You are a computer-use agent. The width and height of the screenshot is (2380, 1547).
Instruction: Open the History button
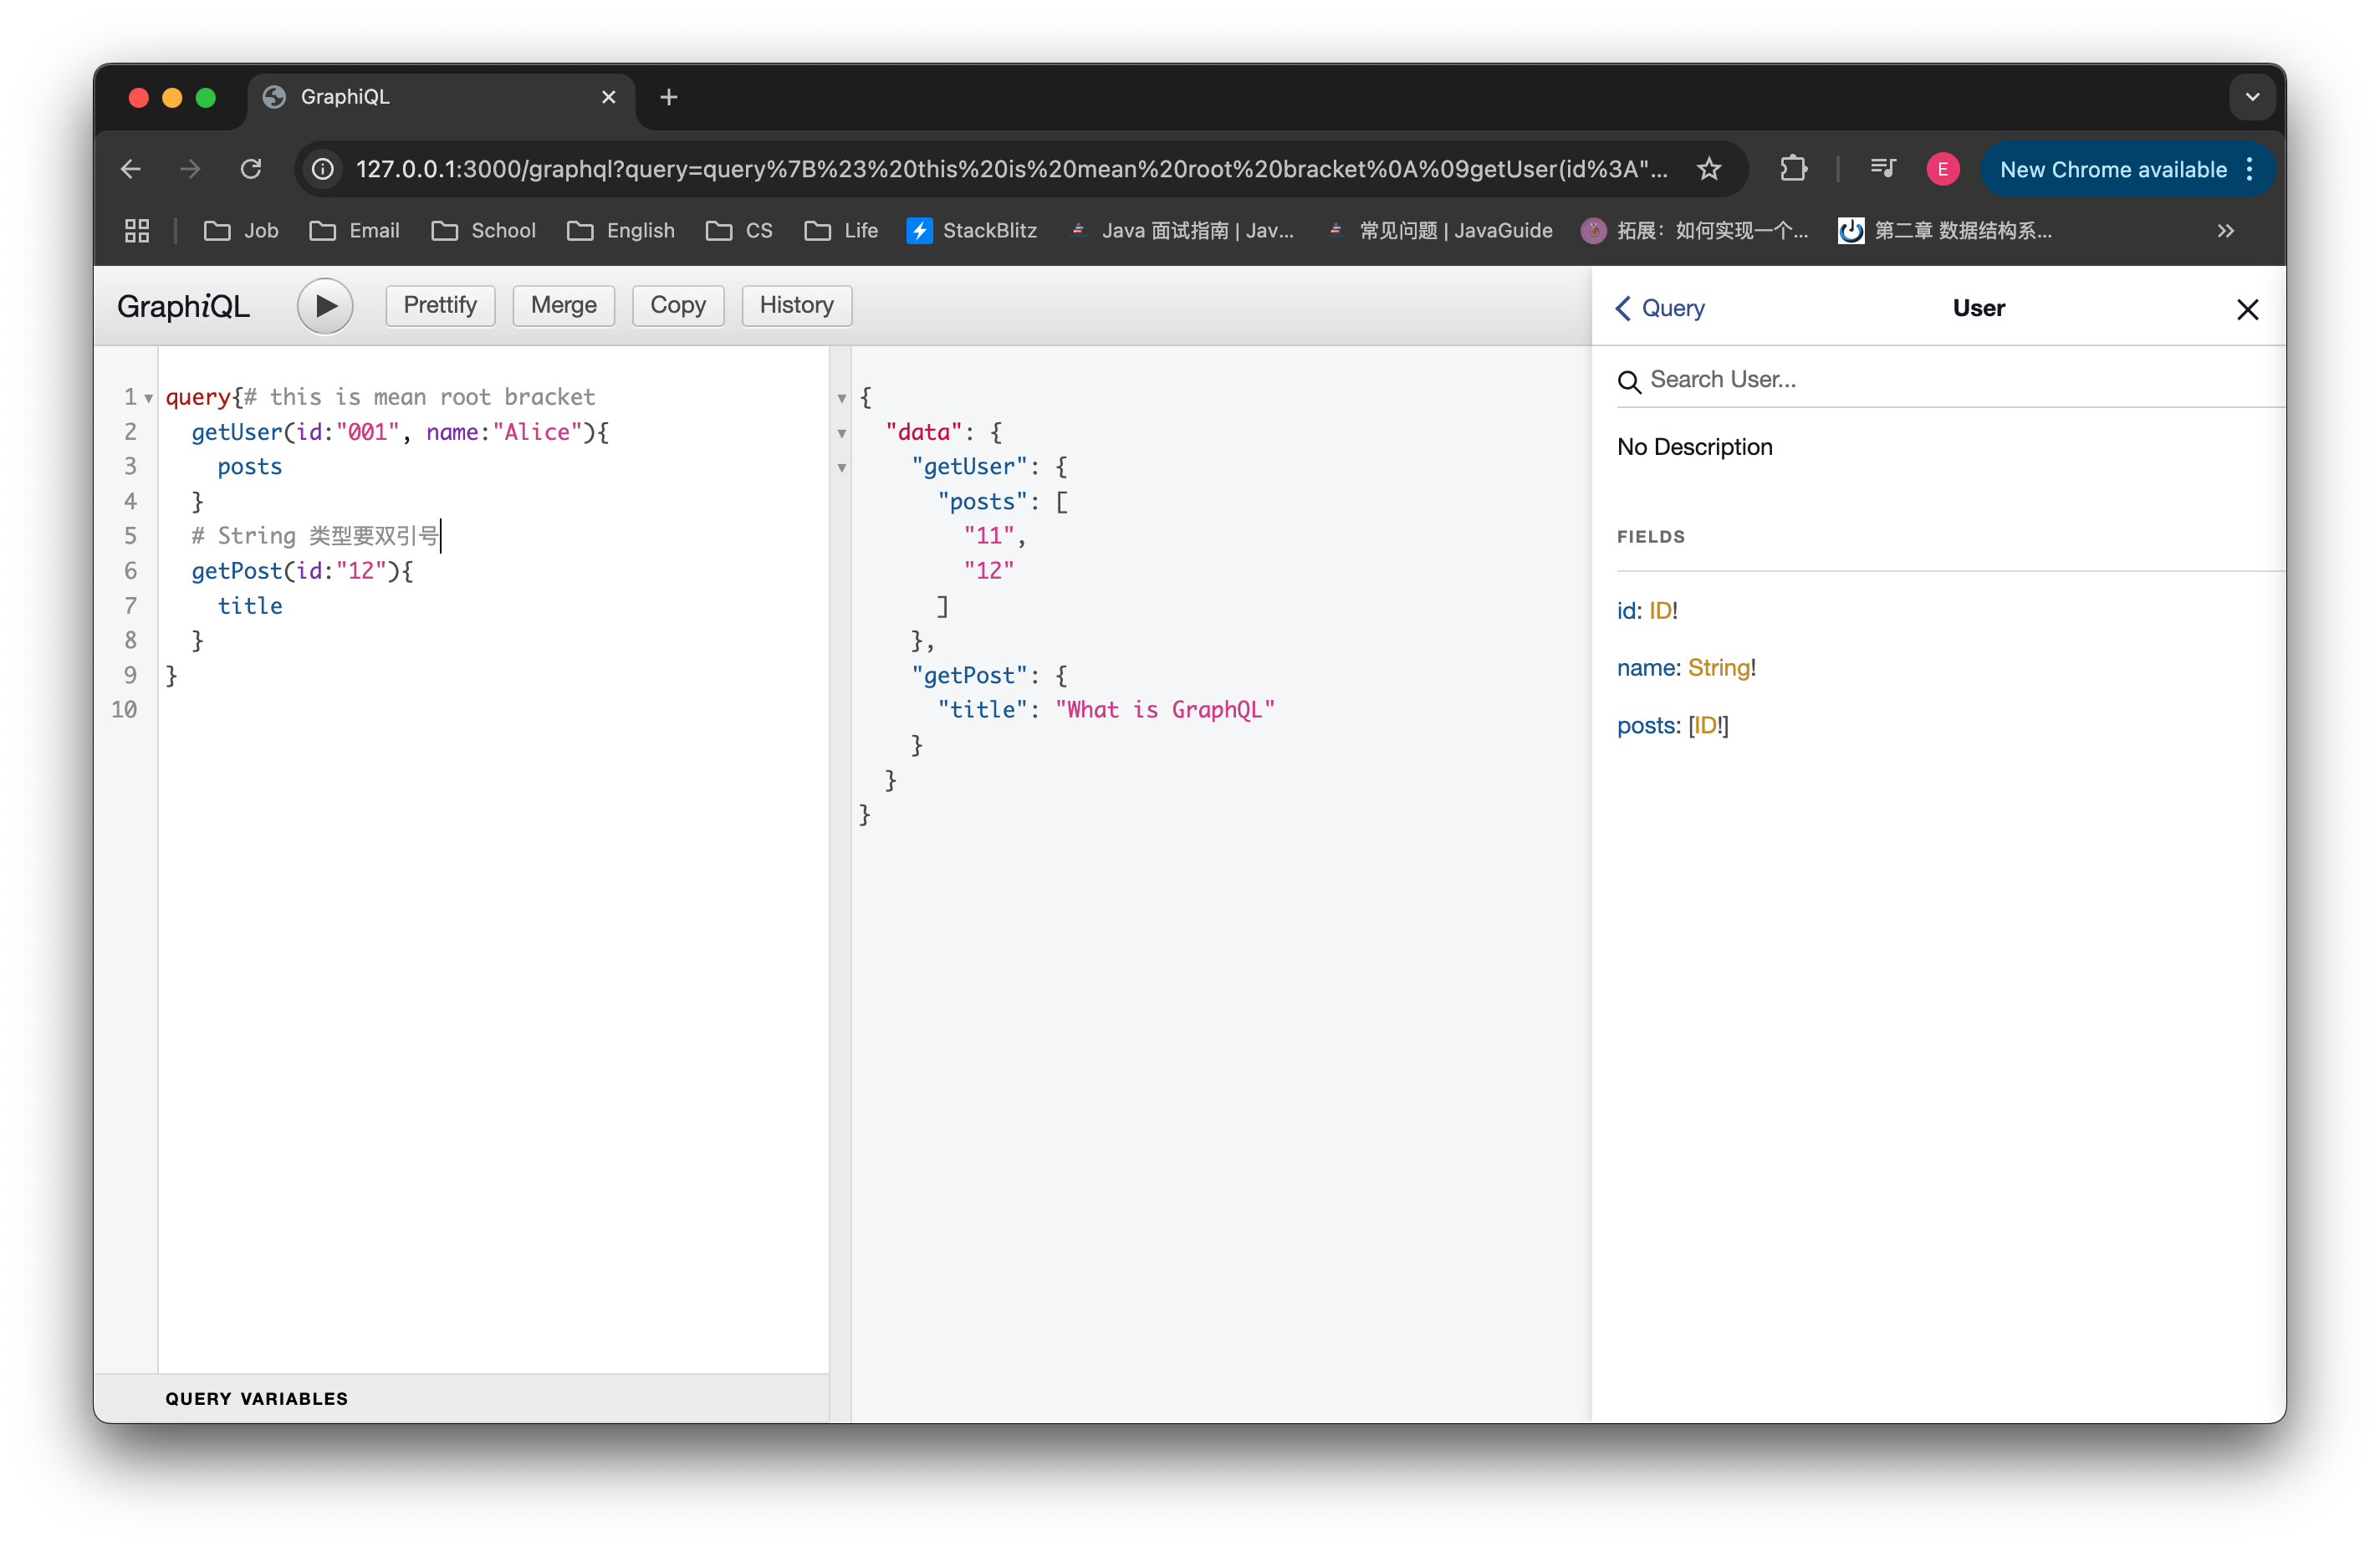(x=796, y=306)
